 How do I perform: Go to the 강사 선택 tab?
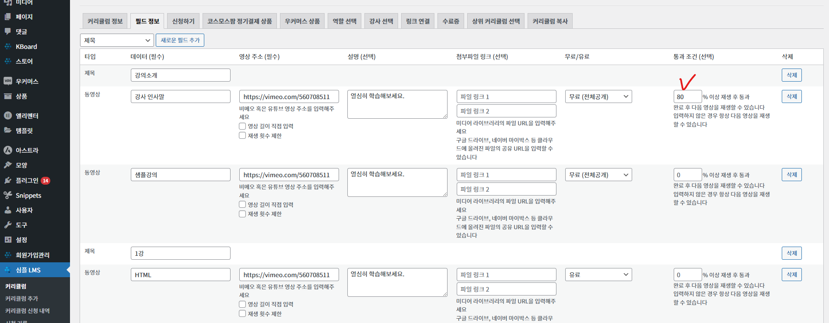[x=381, y=21]
